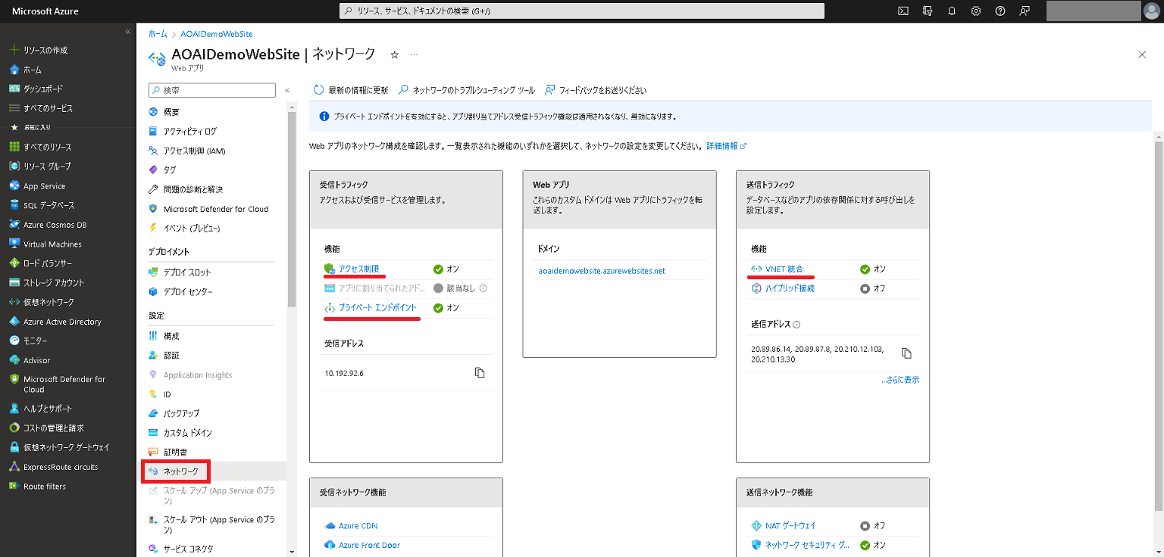Collapse the resource menu with the « chevron
Screen dimensions: 1164x557
(x=288, y=89)
